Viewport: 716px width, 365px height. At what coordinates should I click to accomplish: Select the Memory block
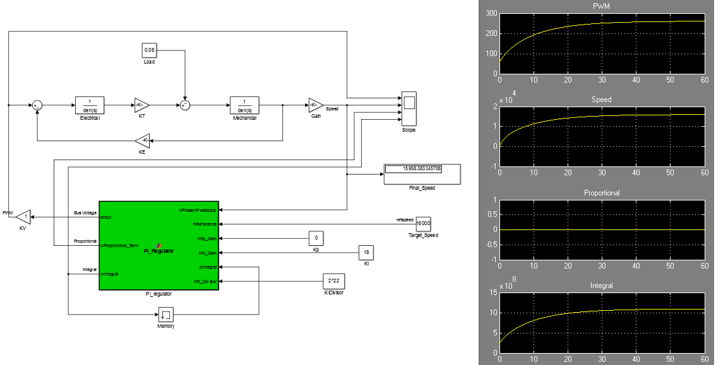tap(166, 313)
